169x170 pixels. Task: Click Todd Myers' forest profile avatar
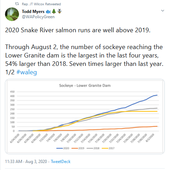12,14
